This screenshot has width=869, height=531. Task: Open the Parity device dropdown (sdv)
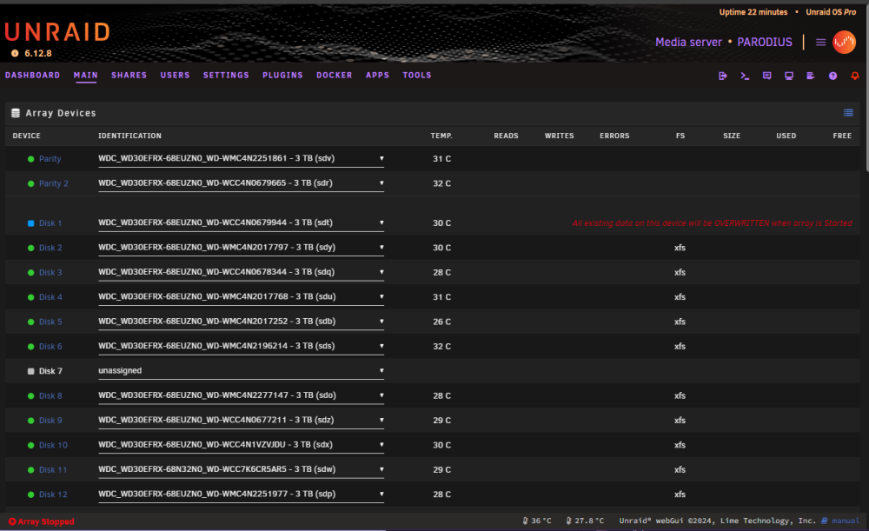click(x=241, y=158)
